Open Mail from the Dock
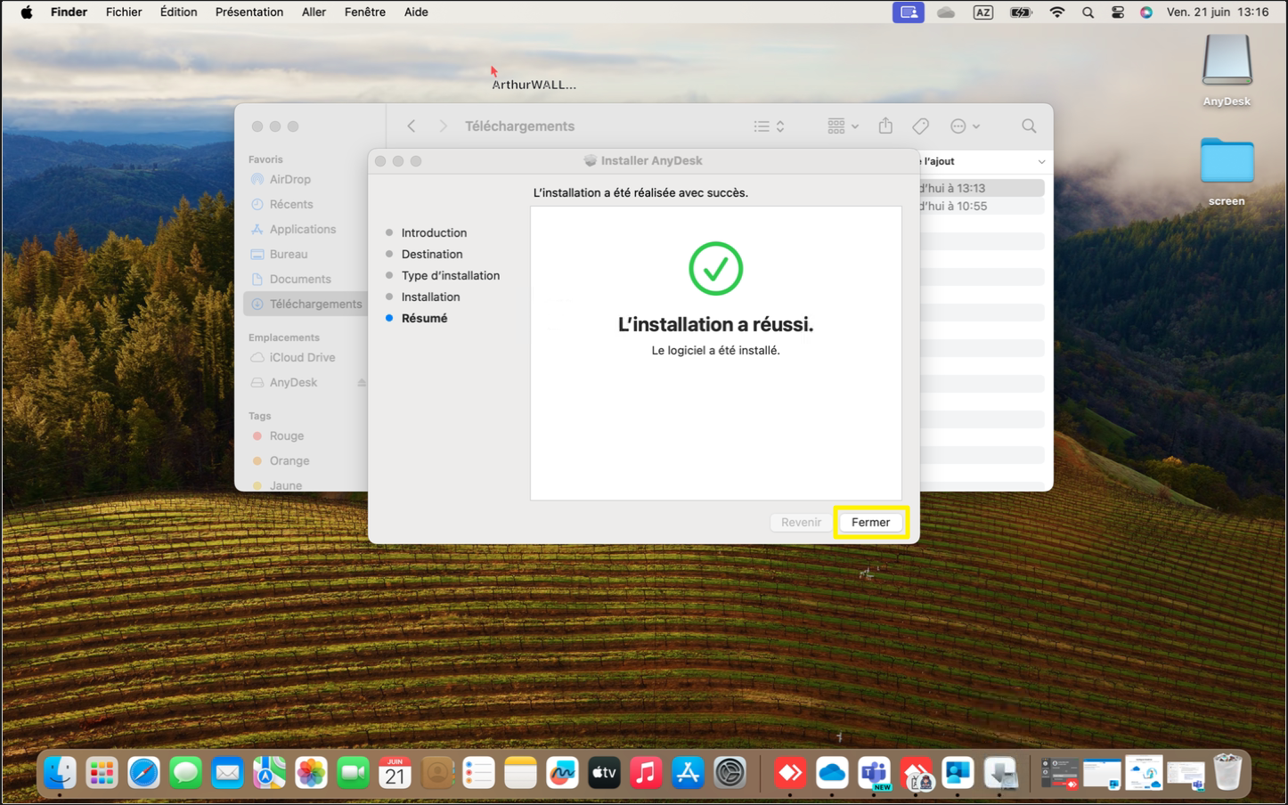The height and width of the screenshot is (805, 1288). coord(227,773)
